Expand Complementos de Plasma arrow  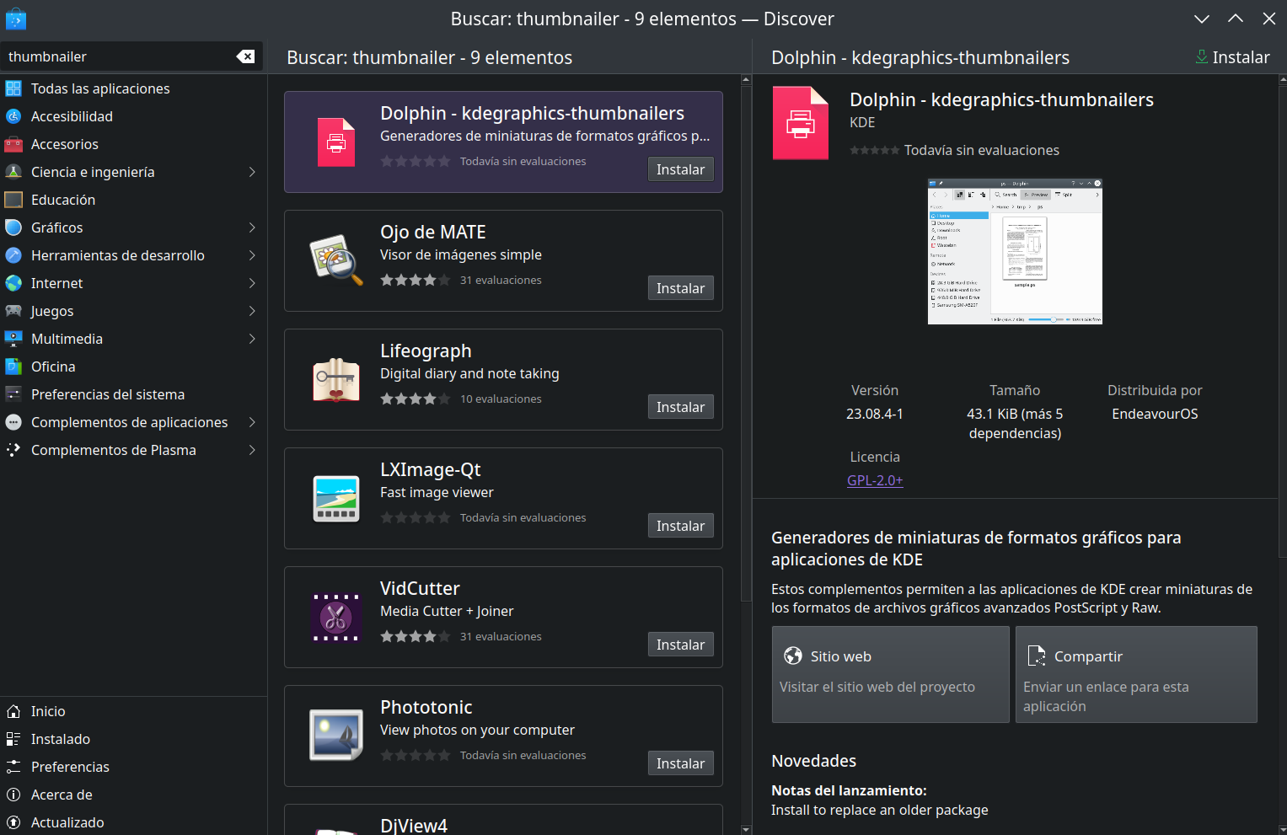(252, 450)
